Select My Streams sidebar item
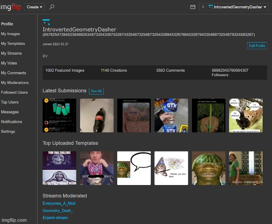Viewport: 272px width, 224px height. point(12,53)
